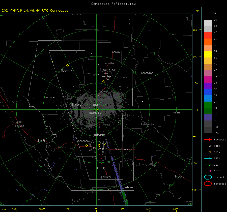This screenshot has height=212, width=227.
Task: Click the green 31JP arrow legend icon
Action: [208, 165]
